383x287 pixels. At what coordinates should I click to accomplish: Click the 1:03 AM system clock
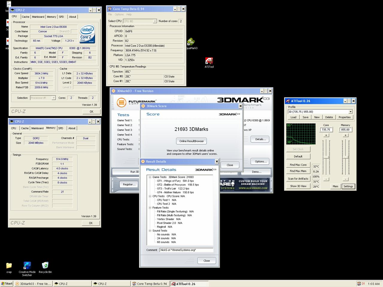(373, 284)
